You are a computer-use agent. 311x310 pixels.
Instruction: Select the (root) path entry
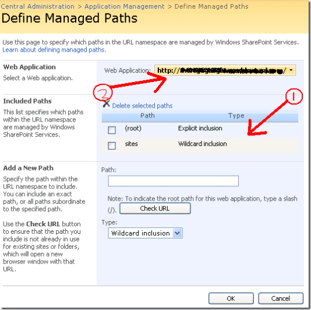click(133, 129)
